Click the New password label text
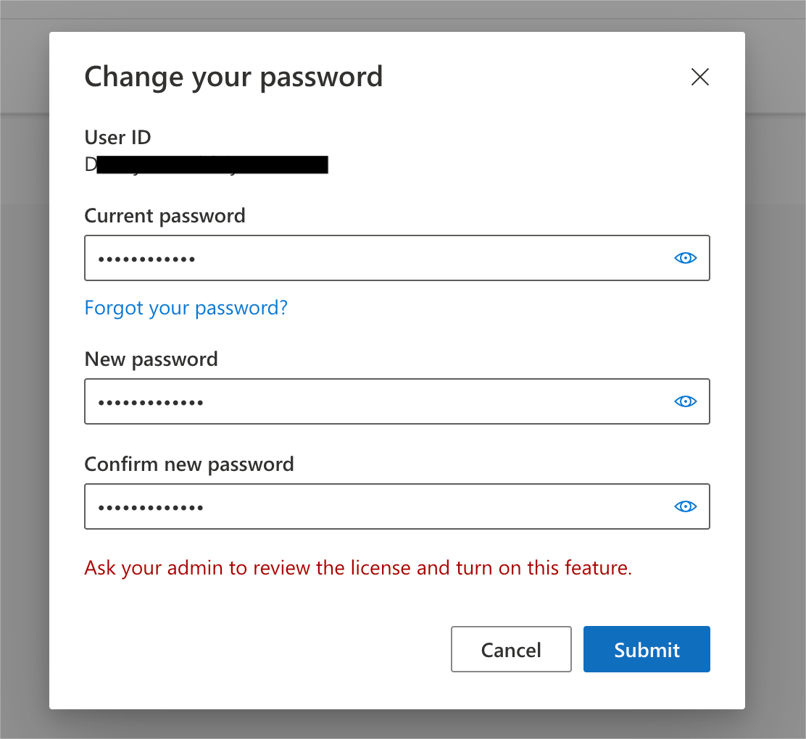 tap(151, 359)
